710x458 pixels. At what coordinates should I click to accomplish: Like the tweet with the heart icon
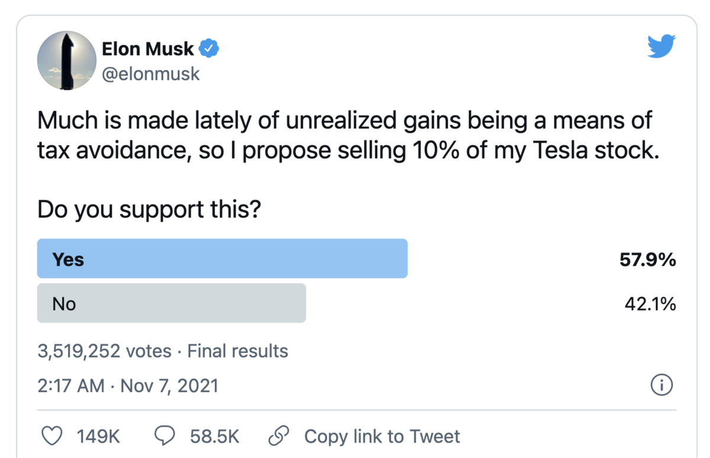(52, 436)
